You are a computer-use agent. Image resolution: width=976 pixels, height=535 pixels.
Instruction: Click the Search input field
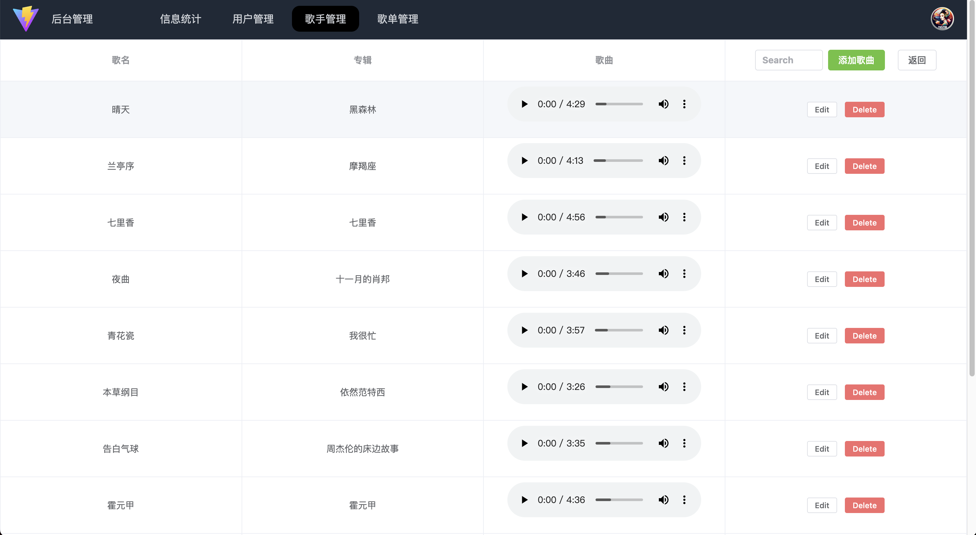[x=789, y=60]
